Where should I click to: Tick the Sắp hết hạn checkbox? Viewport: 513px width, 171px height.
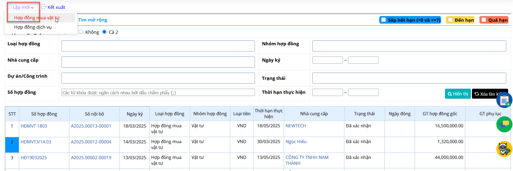[x=384, y=20]
